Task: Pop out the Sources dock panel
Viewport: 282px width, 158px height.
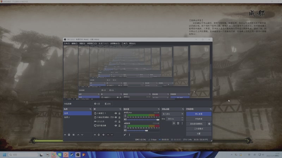Action: click(120, 109)
